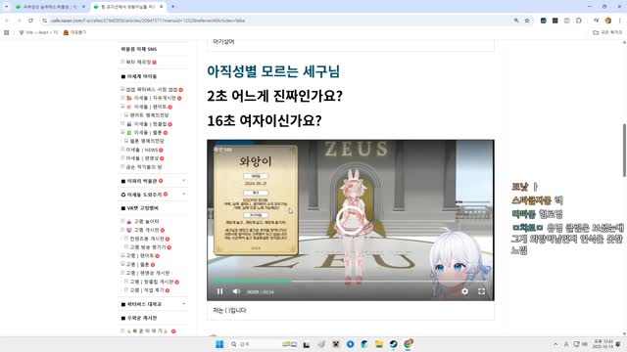Select the 이세계 아이돌 section header

(x=142, y=76)
